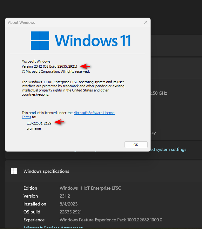Image resolution: width=202 pixels, height=229 pixels.
Task: Select the Version 23H2 OS Build line
Action: (x=49, y=66)
